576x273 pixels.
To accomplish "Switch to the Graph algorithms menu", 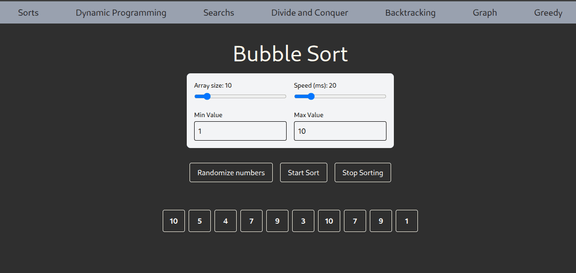I will pos(484,12).
